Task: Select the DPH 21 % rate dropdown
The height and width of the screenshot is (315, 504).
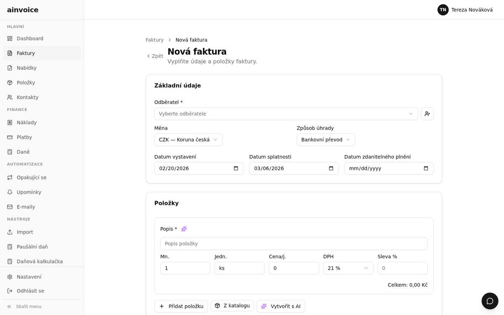Action: tap(348, 268)
